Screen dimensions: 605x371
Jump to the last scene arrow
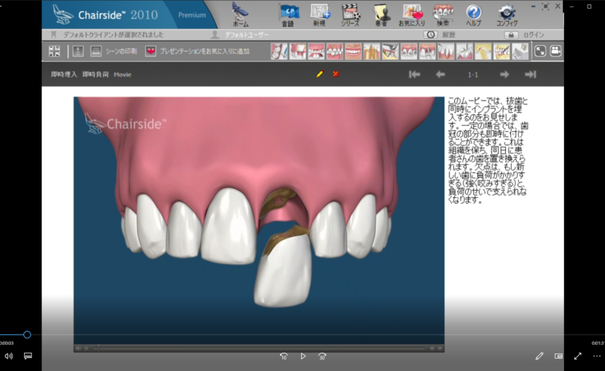[531, 74]
